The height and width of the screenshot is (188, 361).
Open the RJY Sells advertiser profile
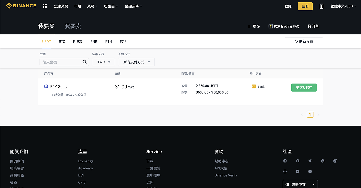tap(58, 87)
